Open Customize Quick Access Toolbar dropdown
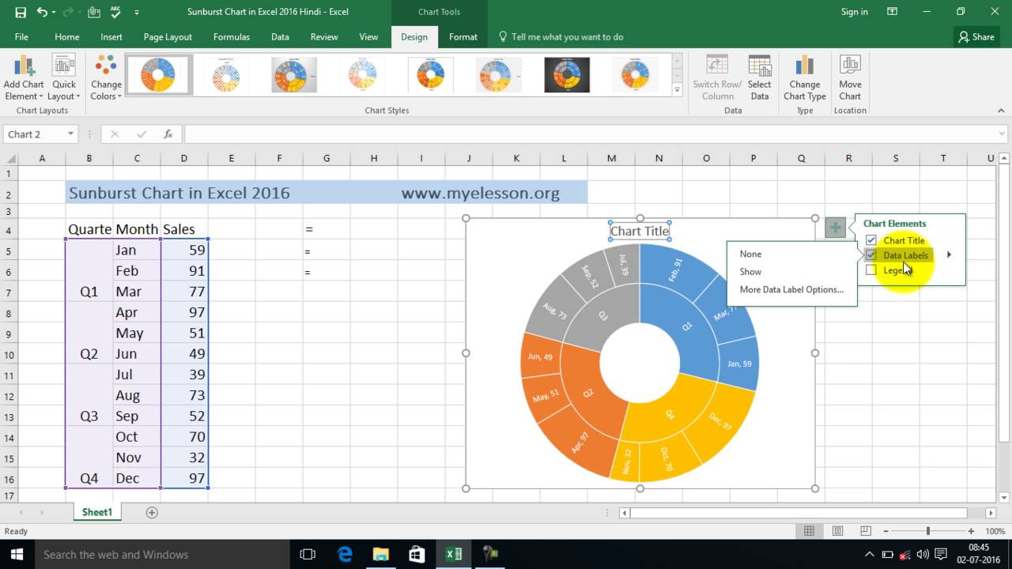The height and width of the screenshot is (569, 1012). pyautogui.click(x=137, y=12)
